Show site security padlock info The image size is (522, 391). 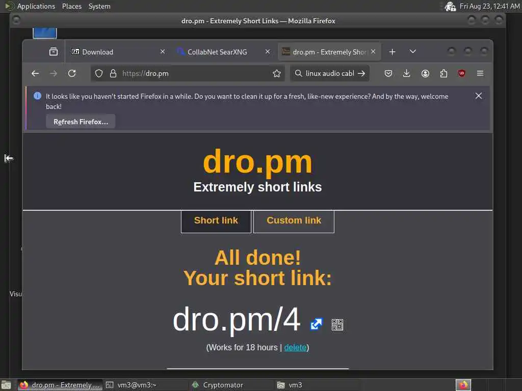113,73
